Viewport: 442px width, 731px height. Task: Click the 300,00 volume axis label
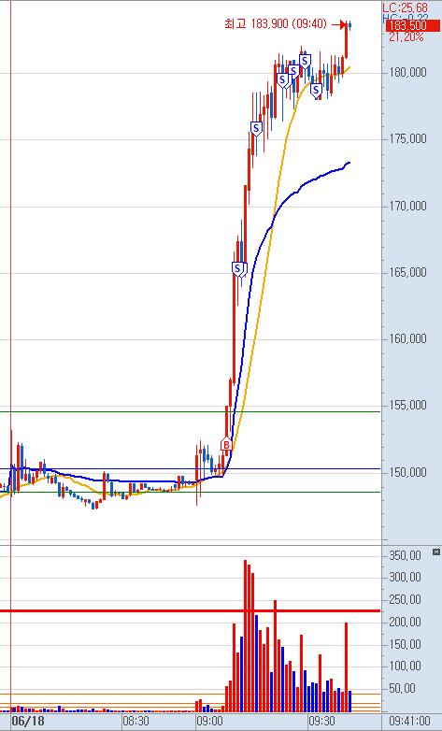click(x=406, y=577)
